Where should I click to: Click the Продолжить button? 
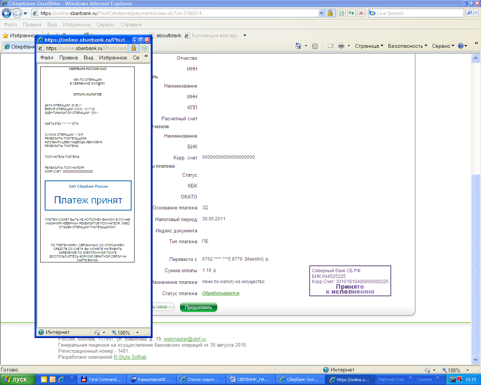(198, 307)
